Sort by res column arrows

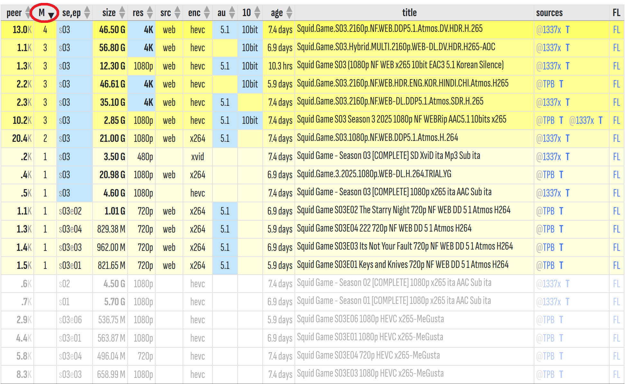150,13
